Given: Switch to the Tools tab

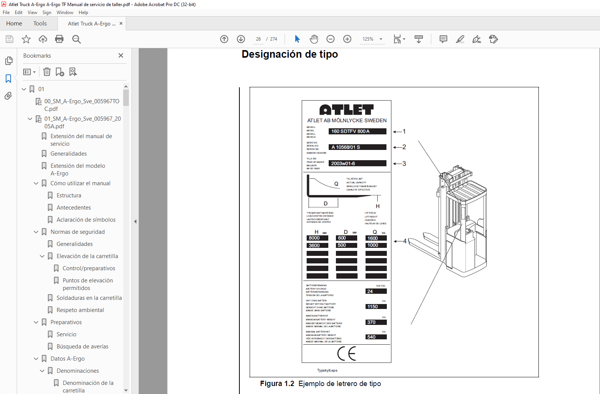Looking at the screenshot, I should coord(40,24).
